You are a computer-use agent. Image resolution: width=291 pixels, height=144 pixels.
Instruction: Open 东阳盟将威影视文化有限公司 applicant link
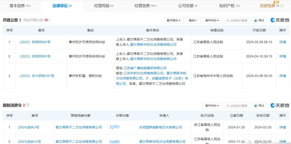click(160, 127)
